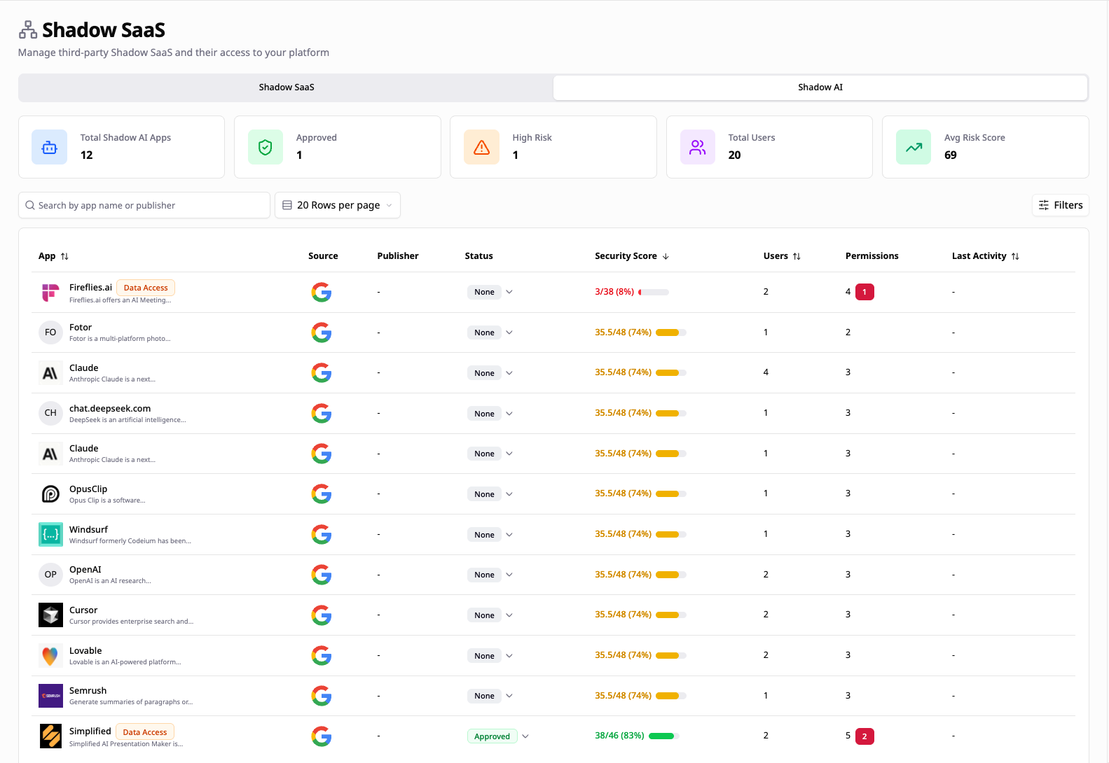Viewport: 1109px width, 763px height.
Task: Click the Windsurf app logo icon
Action: click(50, 535)
